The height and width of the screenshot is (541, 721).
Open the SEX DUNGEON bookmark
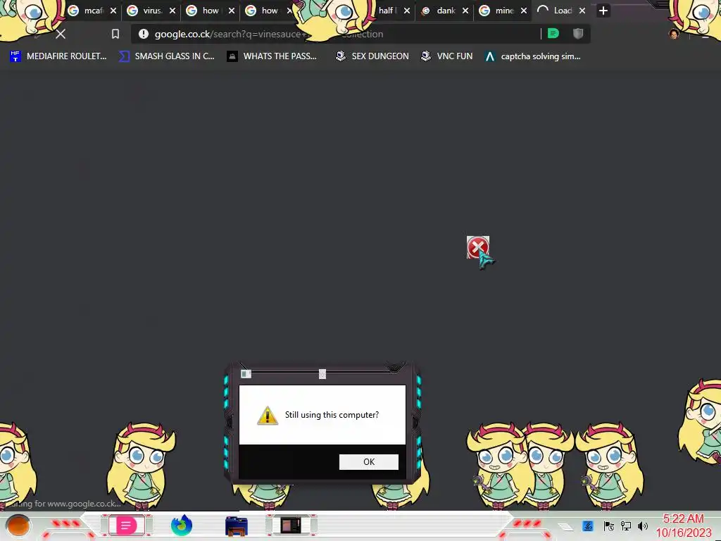pos(372,56)
